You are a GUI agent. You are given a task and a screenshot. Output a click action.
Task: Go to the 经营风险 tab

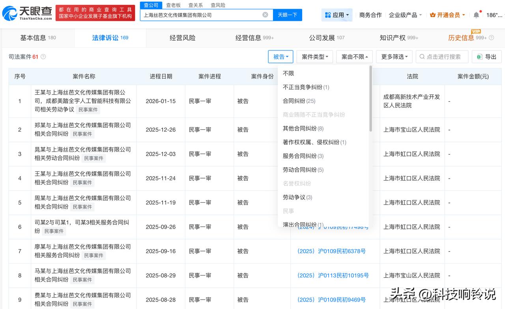click(183, 38)
